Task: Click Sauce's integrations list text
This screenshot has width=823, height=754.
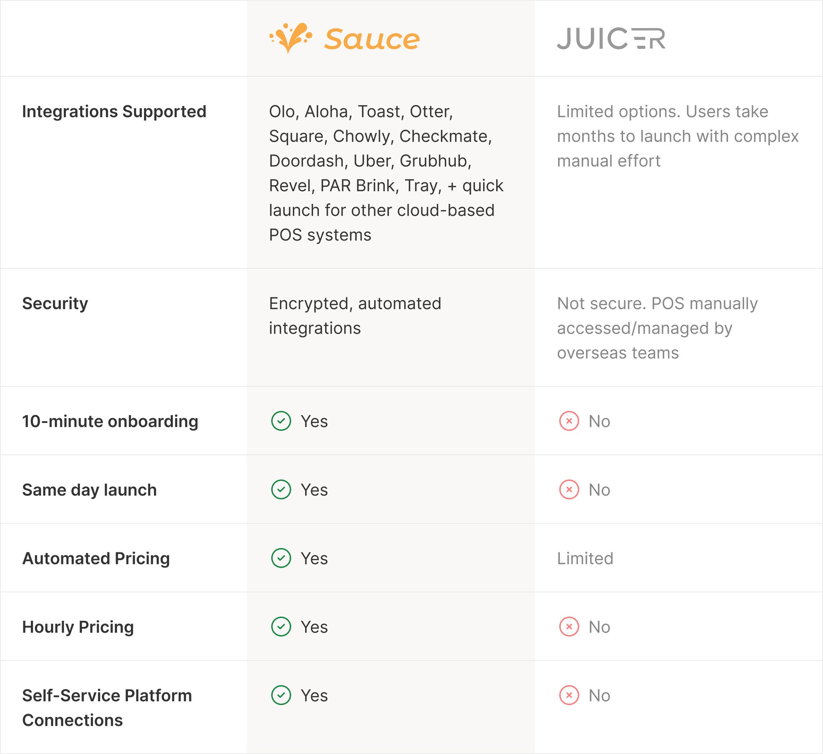Action: 386,173
